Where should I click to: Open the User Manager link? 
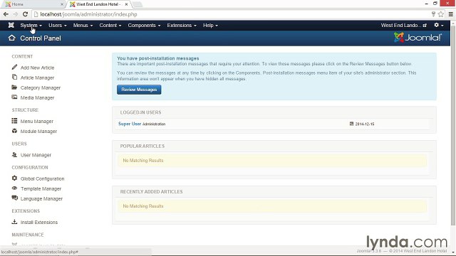(36, 155)
